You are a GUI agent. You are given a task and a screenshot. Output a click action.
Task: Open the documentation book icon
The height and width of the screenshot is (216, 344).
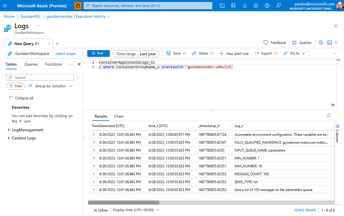330,43
